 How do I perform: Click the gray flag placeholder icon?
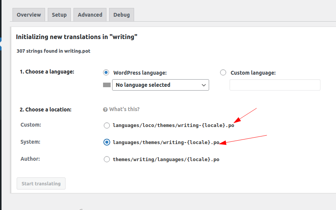coord(107,85)
